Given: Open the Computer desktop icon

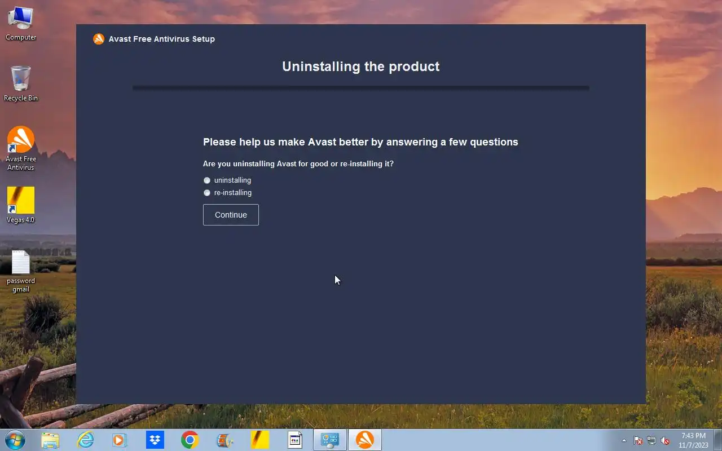Looking at the screenshot, I should click(x=21, y=24).
